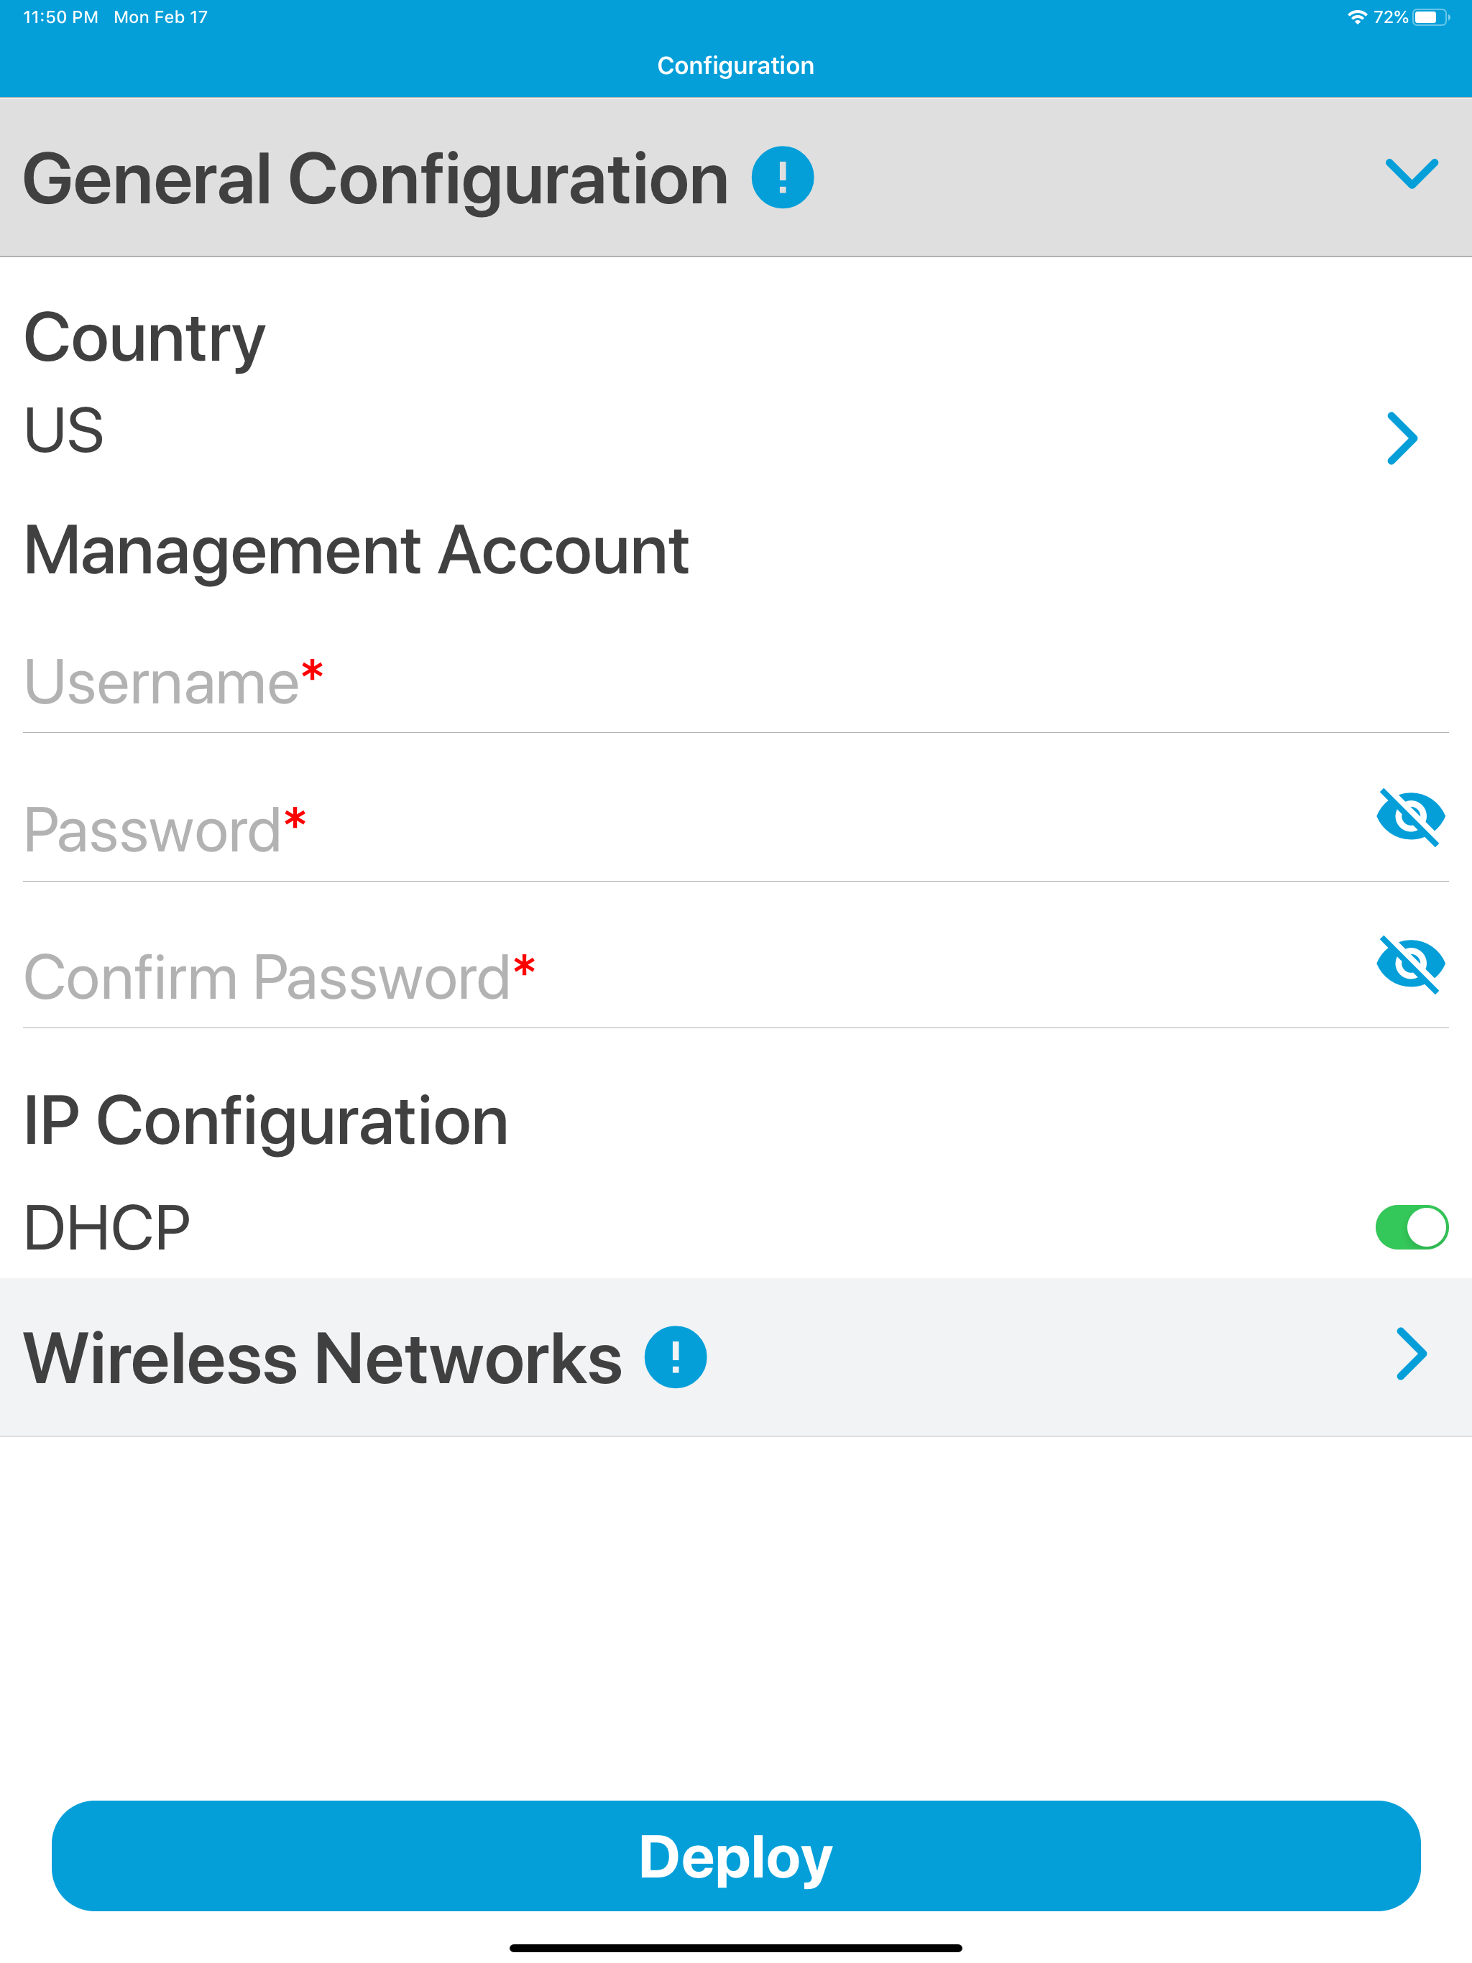Tap the warning icon beside General Configuration

781,176
